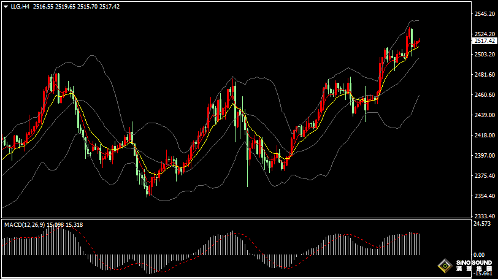Click the MACD 0.00 zero level label
The width and height of the screenshot is (498, 279).
(479, 254)
